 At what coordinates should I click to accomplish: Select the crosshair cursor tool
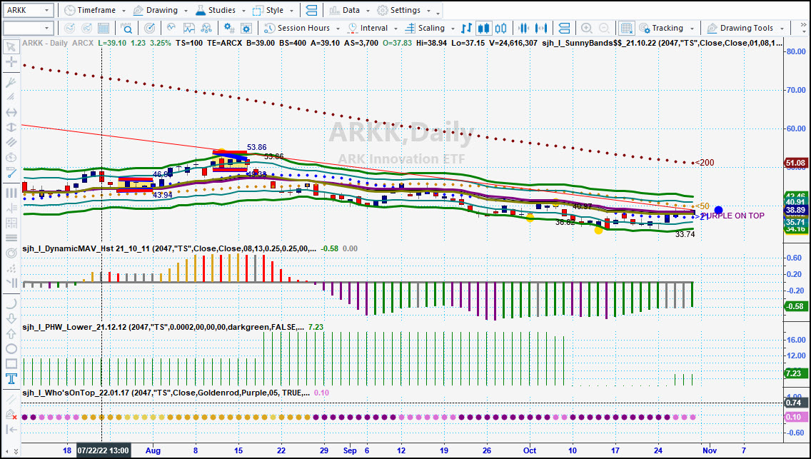(11, 63)
